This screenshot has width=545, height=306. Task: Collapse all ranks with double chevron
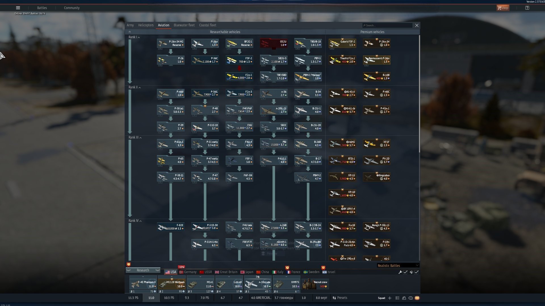click(x=129, y=32)
